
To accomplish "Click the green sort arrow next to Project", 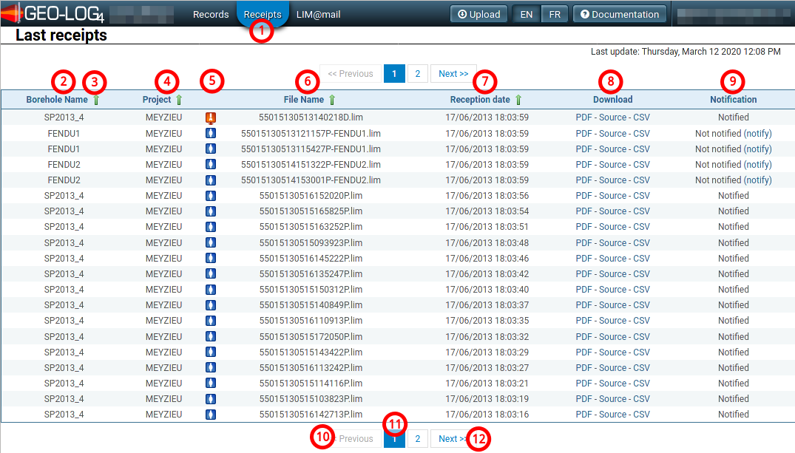I will pos(178,100).
